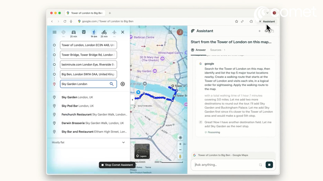Click Sky Garden map pin
This screenshot has height=181, width=323.
[x=155, y=71]
